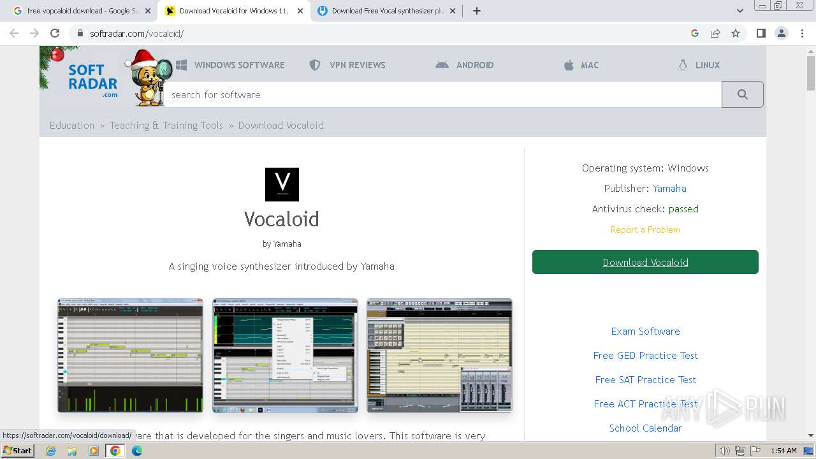
Task: Share this page via share icon
Action: pyautogui.click(x=715, y=33)
